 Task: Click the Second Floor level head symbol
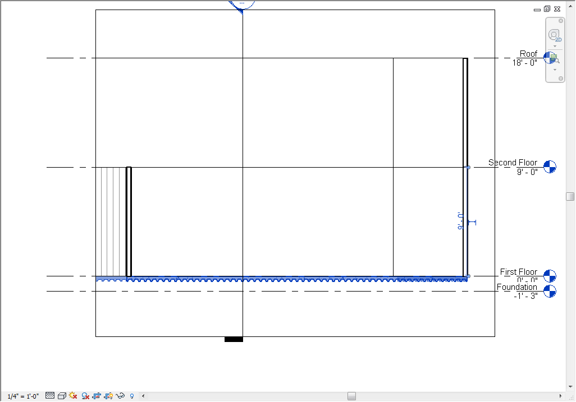coord(550,167)
